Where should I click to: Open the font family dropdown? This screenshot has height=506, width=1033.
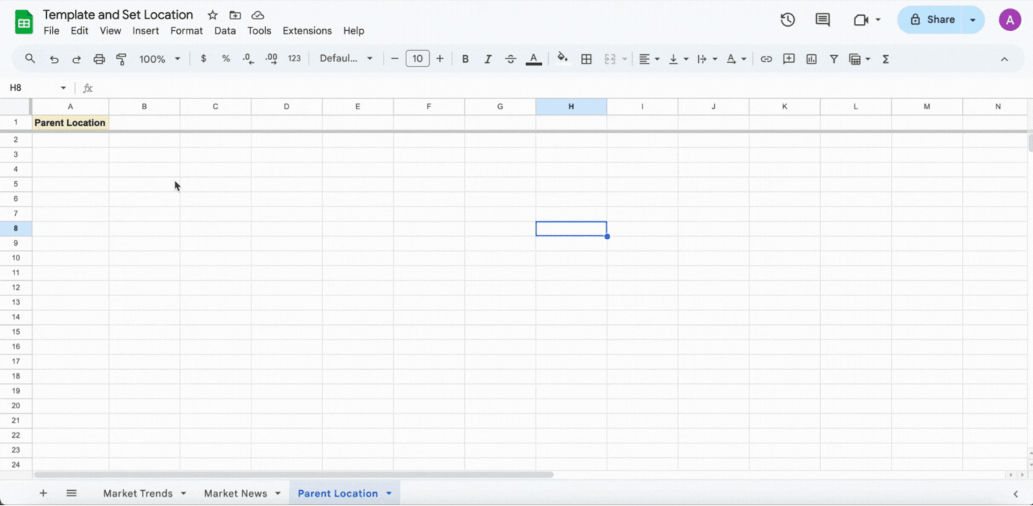346,59
